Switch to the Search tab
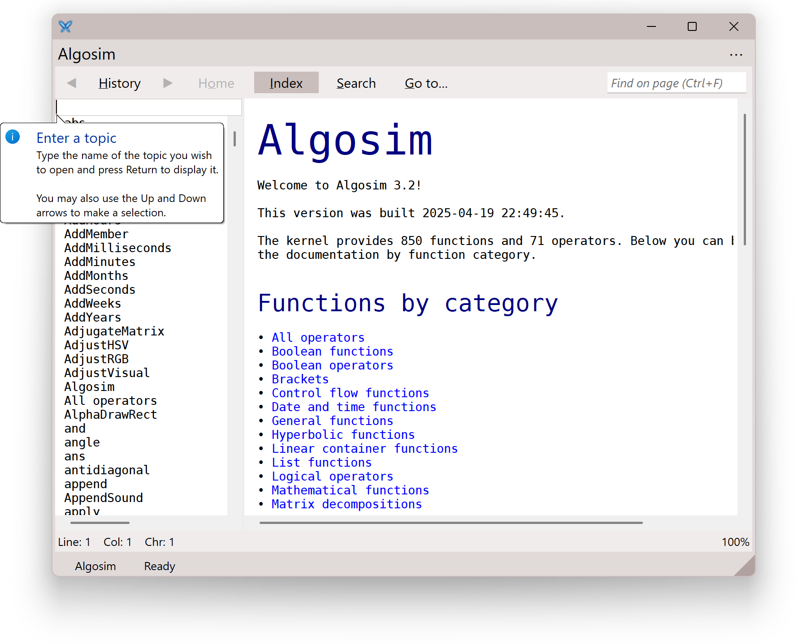798x644 pixels. click(356, 83)
